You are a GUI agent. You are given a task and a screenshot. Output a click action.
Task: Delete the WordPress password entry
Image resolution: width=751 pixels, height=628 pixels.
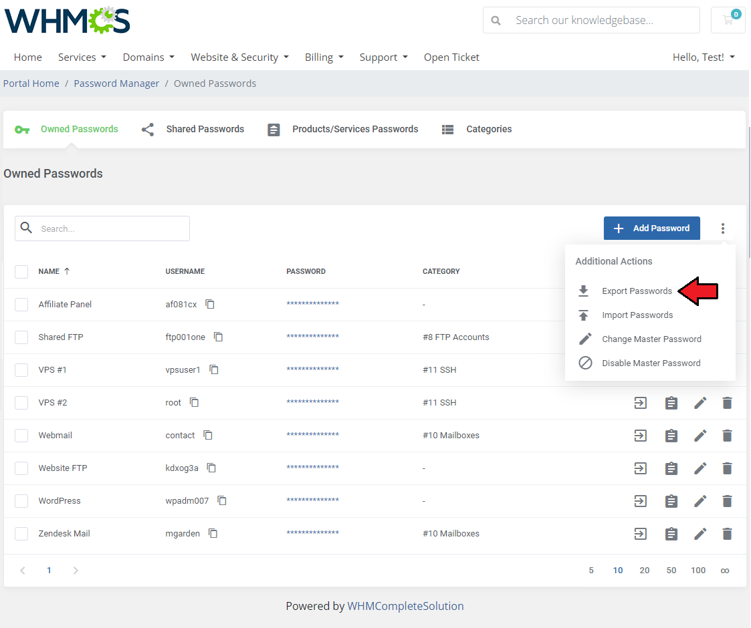click(x=727, y=501)
